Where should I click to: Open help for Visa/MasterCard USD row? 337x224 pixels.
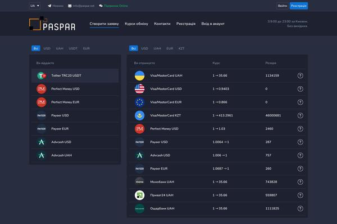click(x=300, y=89)
